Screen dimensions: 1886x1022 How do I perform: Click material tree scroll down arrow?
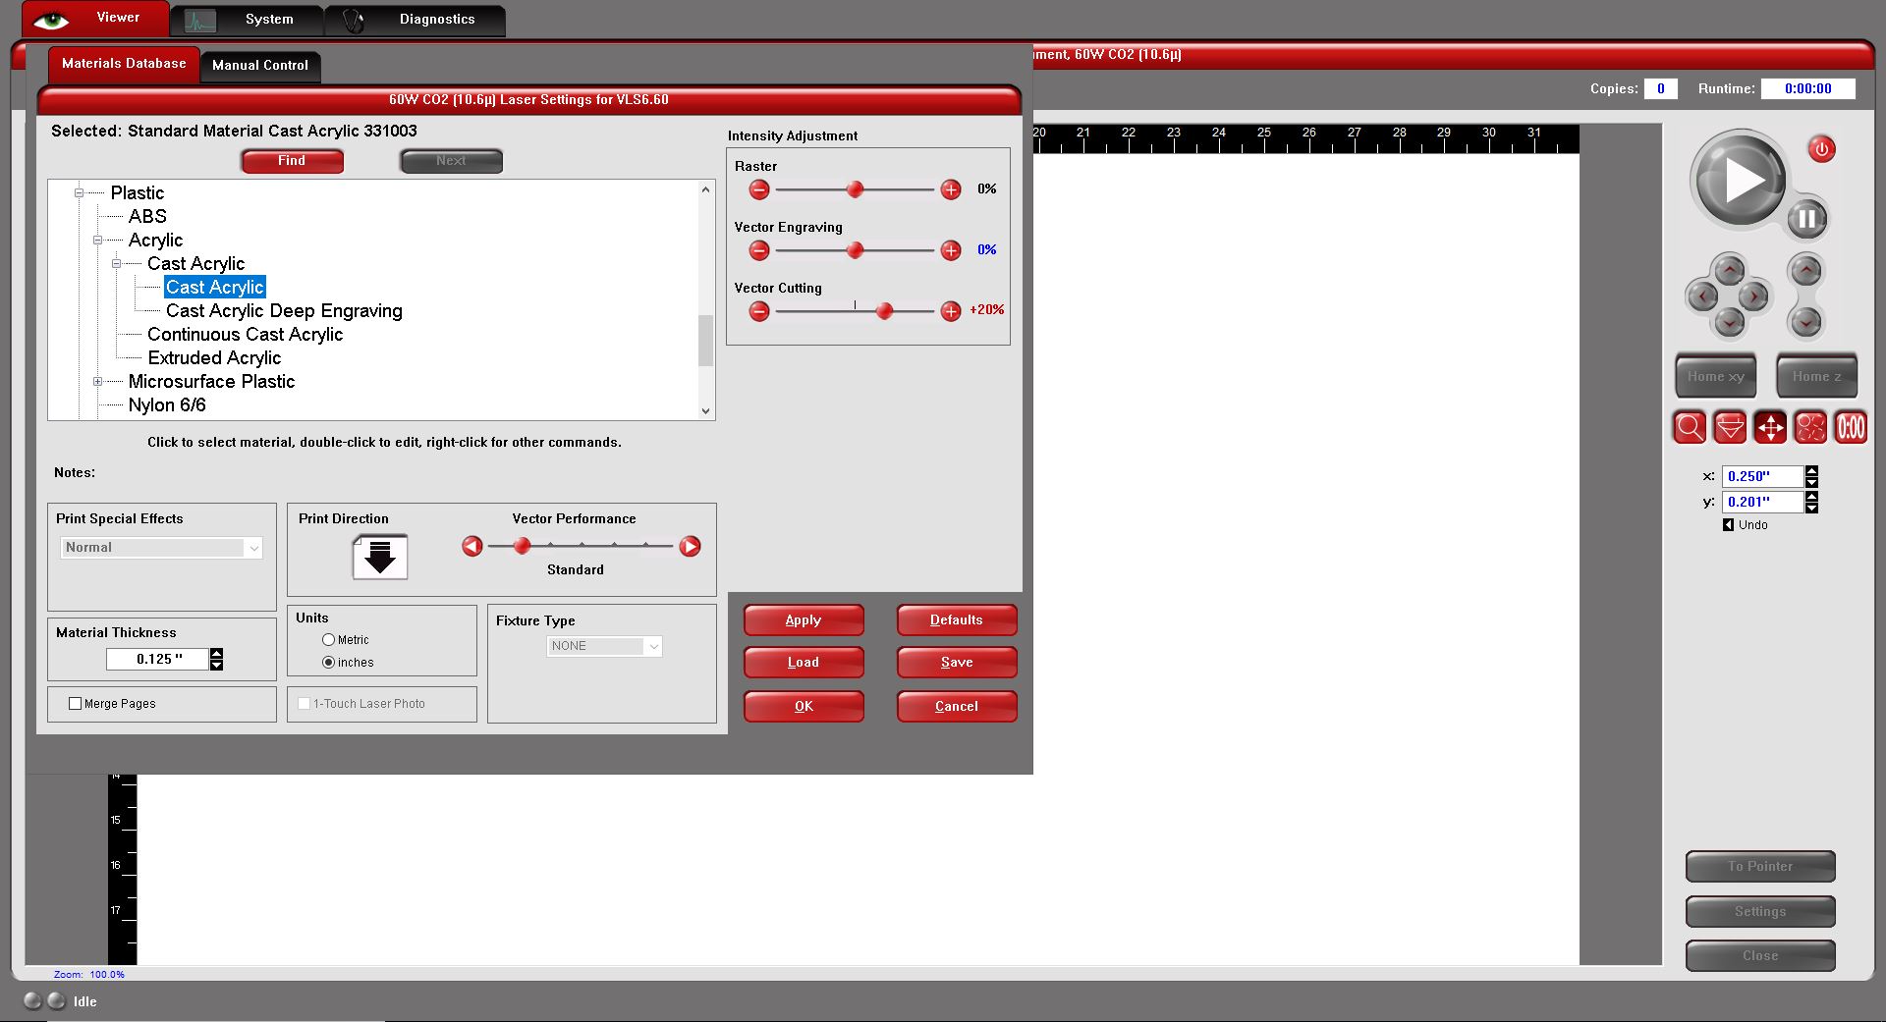tap(705, 411)
